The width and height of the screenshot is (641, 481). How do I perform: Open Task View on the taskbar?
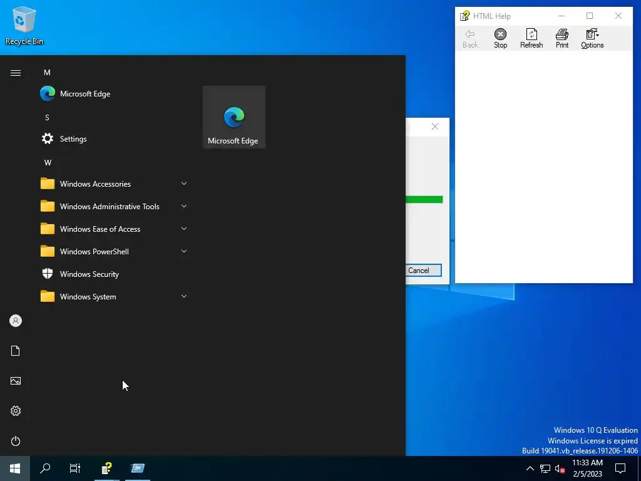tap(75, 468)
